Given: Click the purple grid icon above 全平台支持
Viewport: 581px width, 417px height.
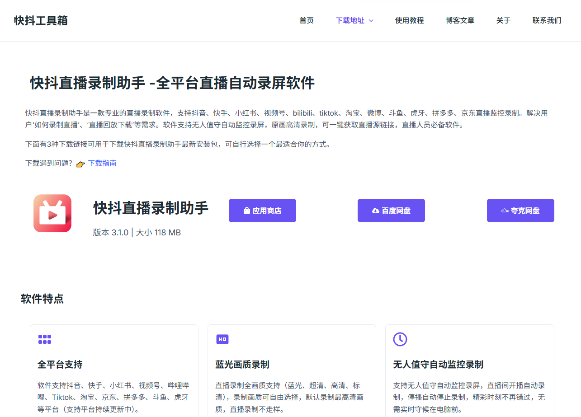Looking at the screenshot, I should click(45, 339).
